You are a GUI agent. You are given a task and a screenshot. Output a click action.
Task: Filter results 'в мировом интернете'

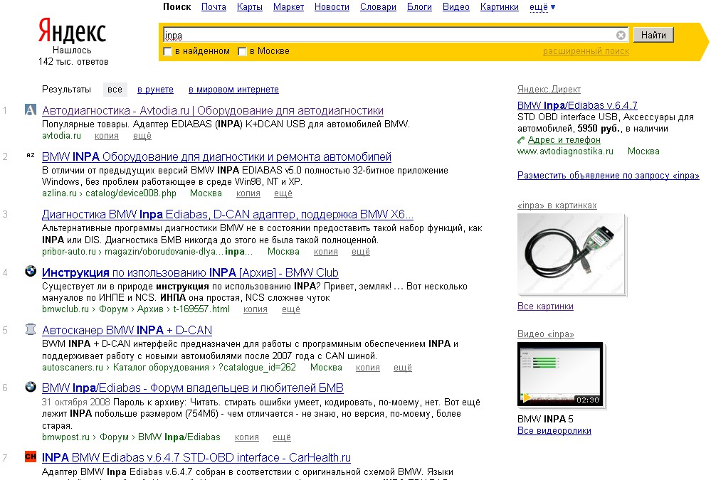click(233, 90)
